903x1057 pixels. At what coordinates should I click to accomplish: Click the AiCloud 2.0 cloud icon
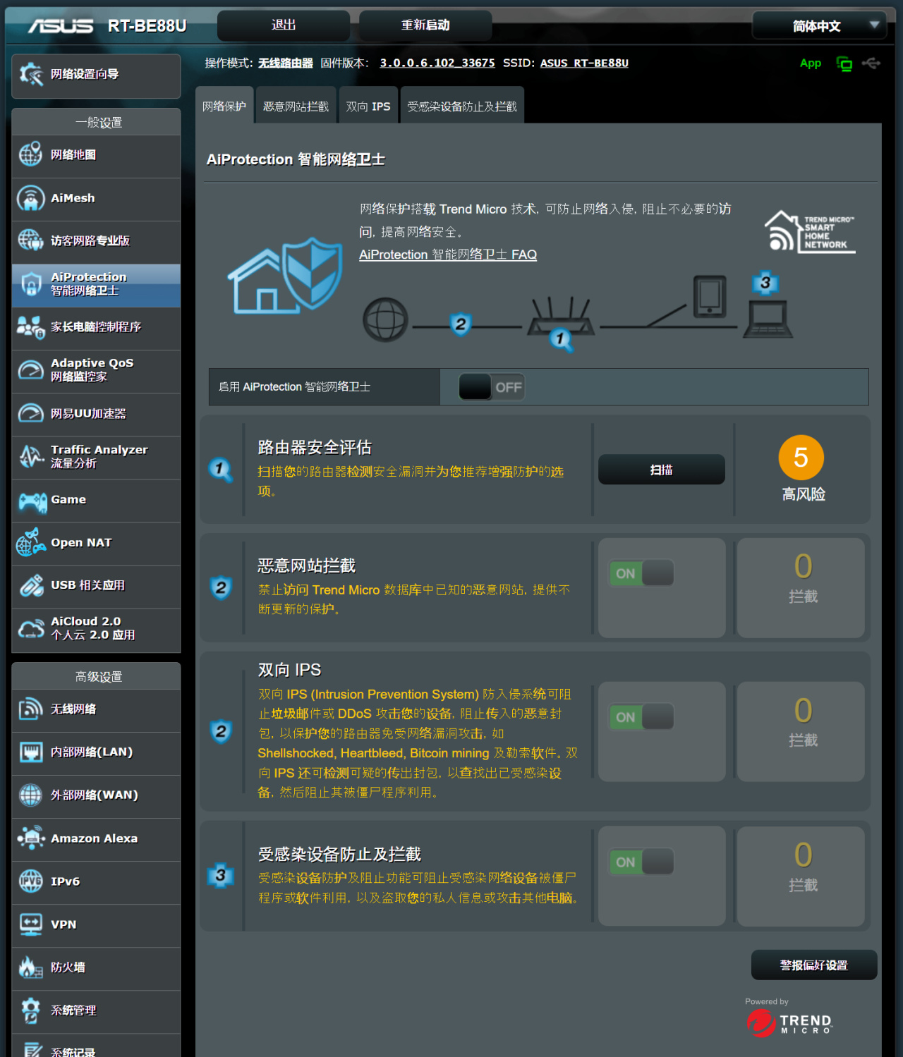[x=30, y=628]
